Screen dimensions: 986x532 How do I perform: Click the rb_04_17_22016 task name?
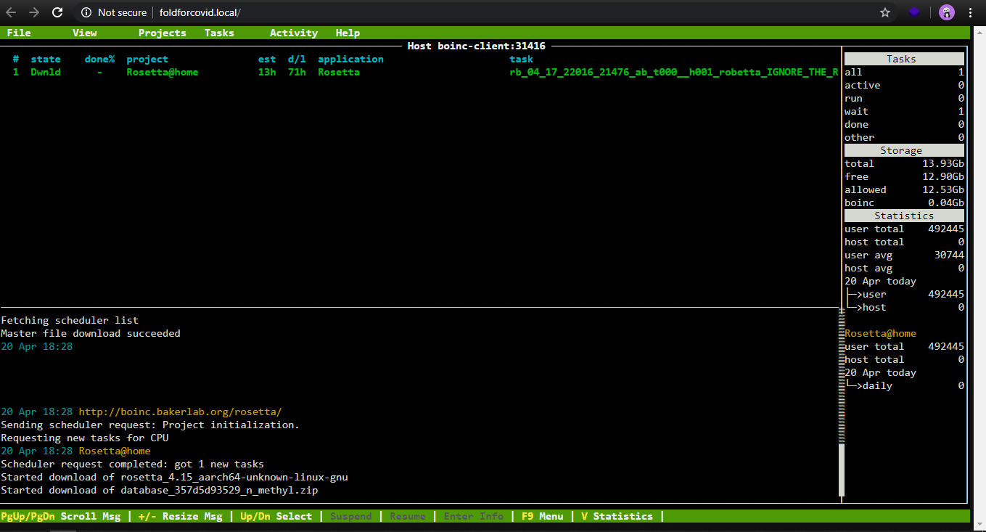tap(674, 72)
